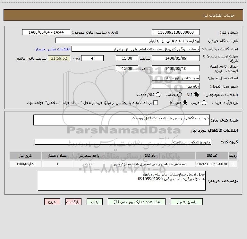Click the general need description text box
The width and height of the screenshot is (247, 239).
[x=122, y=120]
